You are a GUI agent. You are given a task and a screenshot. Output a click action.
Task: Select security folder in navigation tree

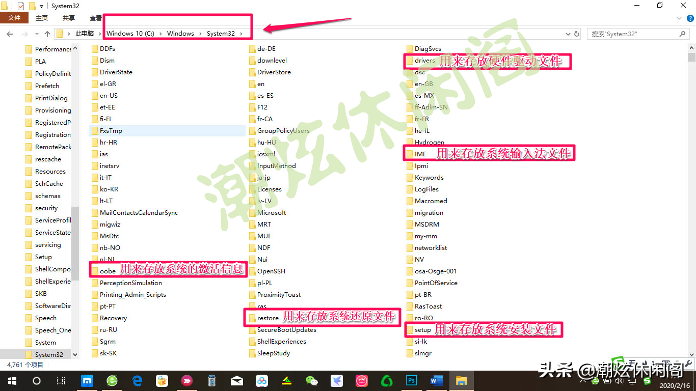pyautogui.click(x=46, y=208)
